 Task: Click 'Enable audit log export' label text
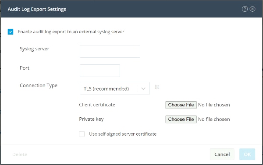pos(71,32)
